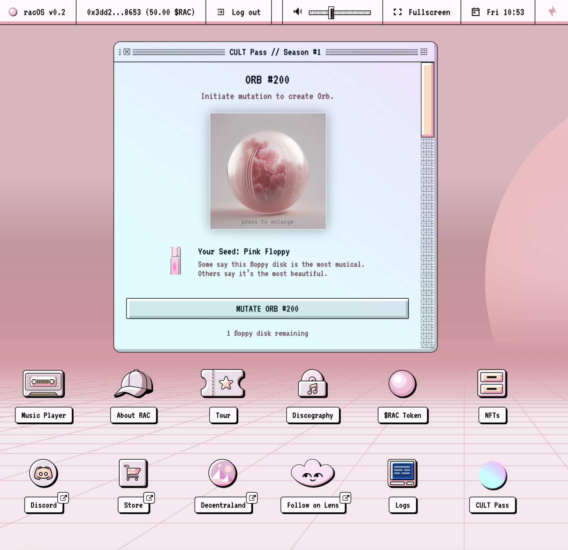Open the CULT Pass gradient orb icon

coord(492,475)
